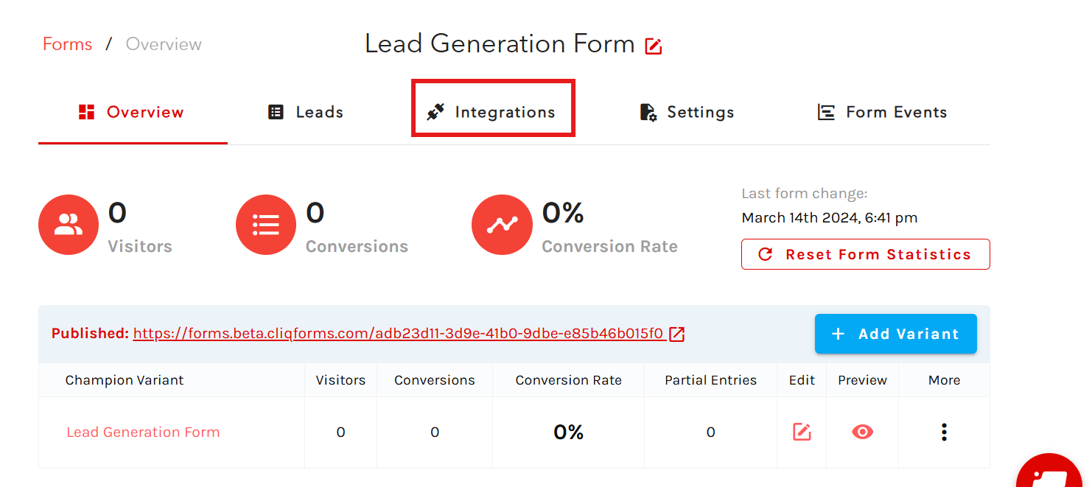This screenshot has height=487, width=1092.
Task: Preview the champion variant using the eye icon
Action: click(862, 432)
